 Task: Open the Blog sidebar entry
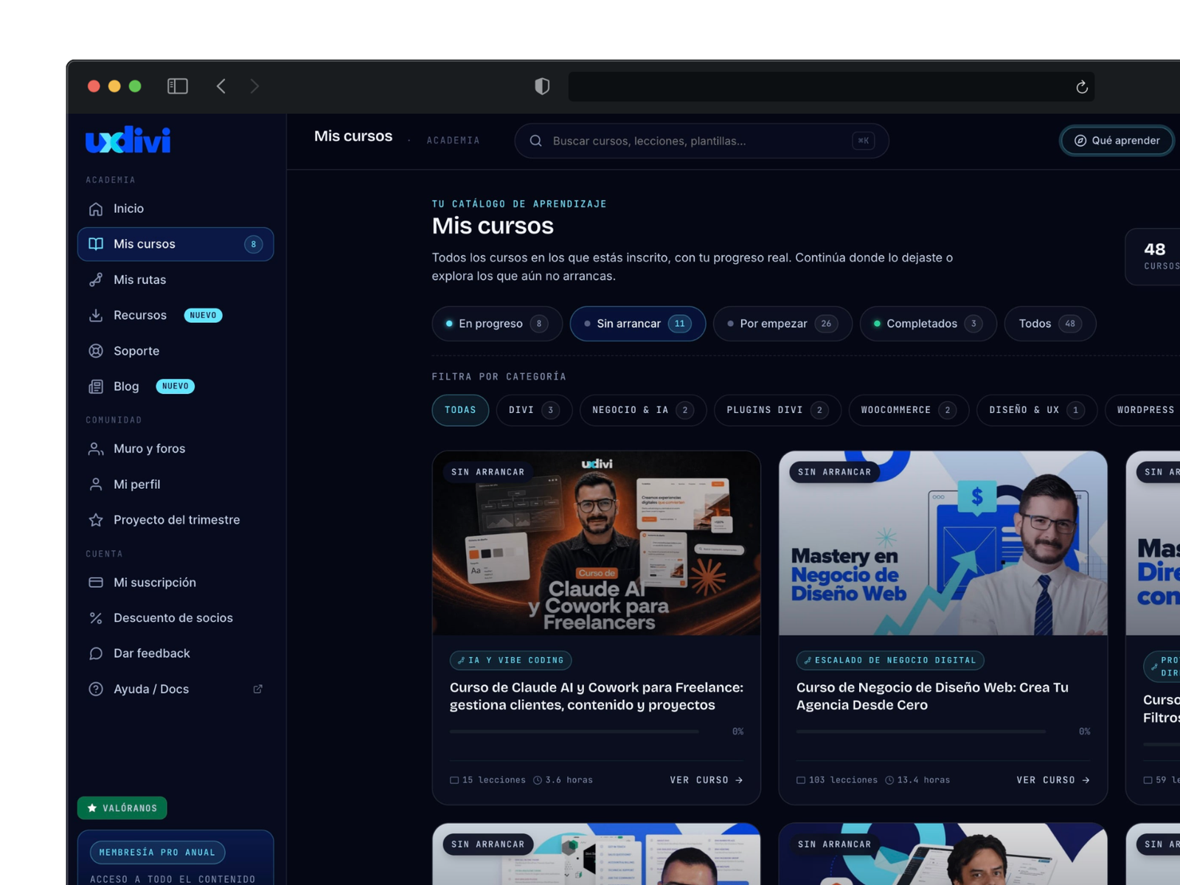click(x=176, y=386)
